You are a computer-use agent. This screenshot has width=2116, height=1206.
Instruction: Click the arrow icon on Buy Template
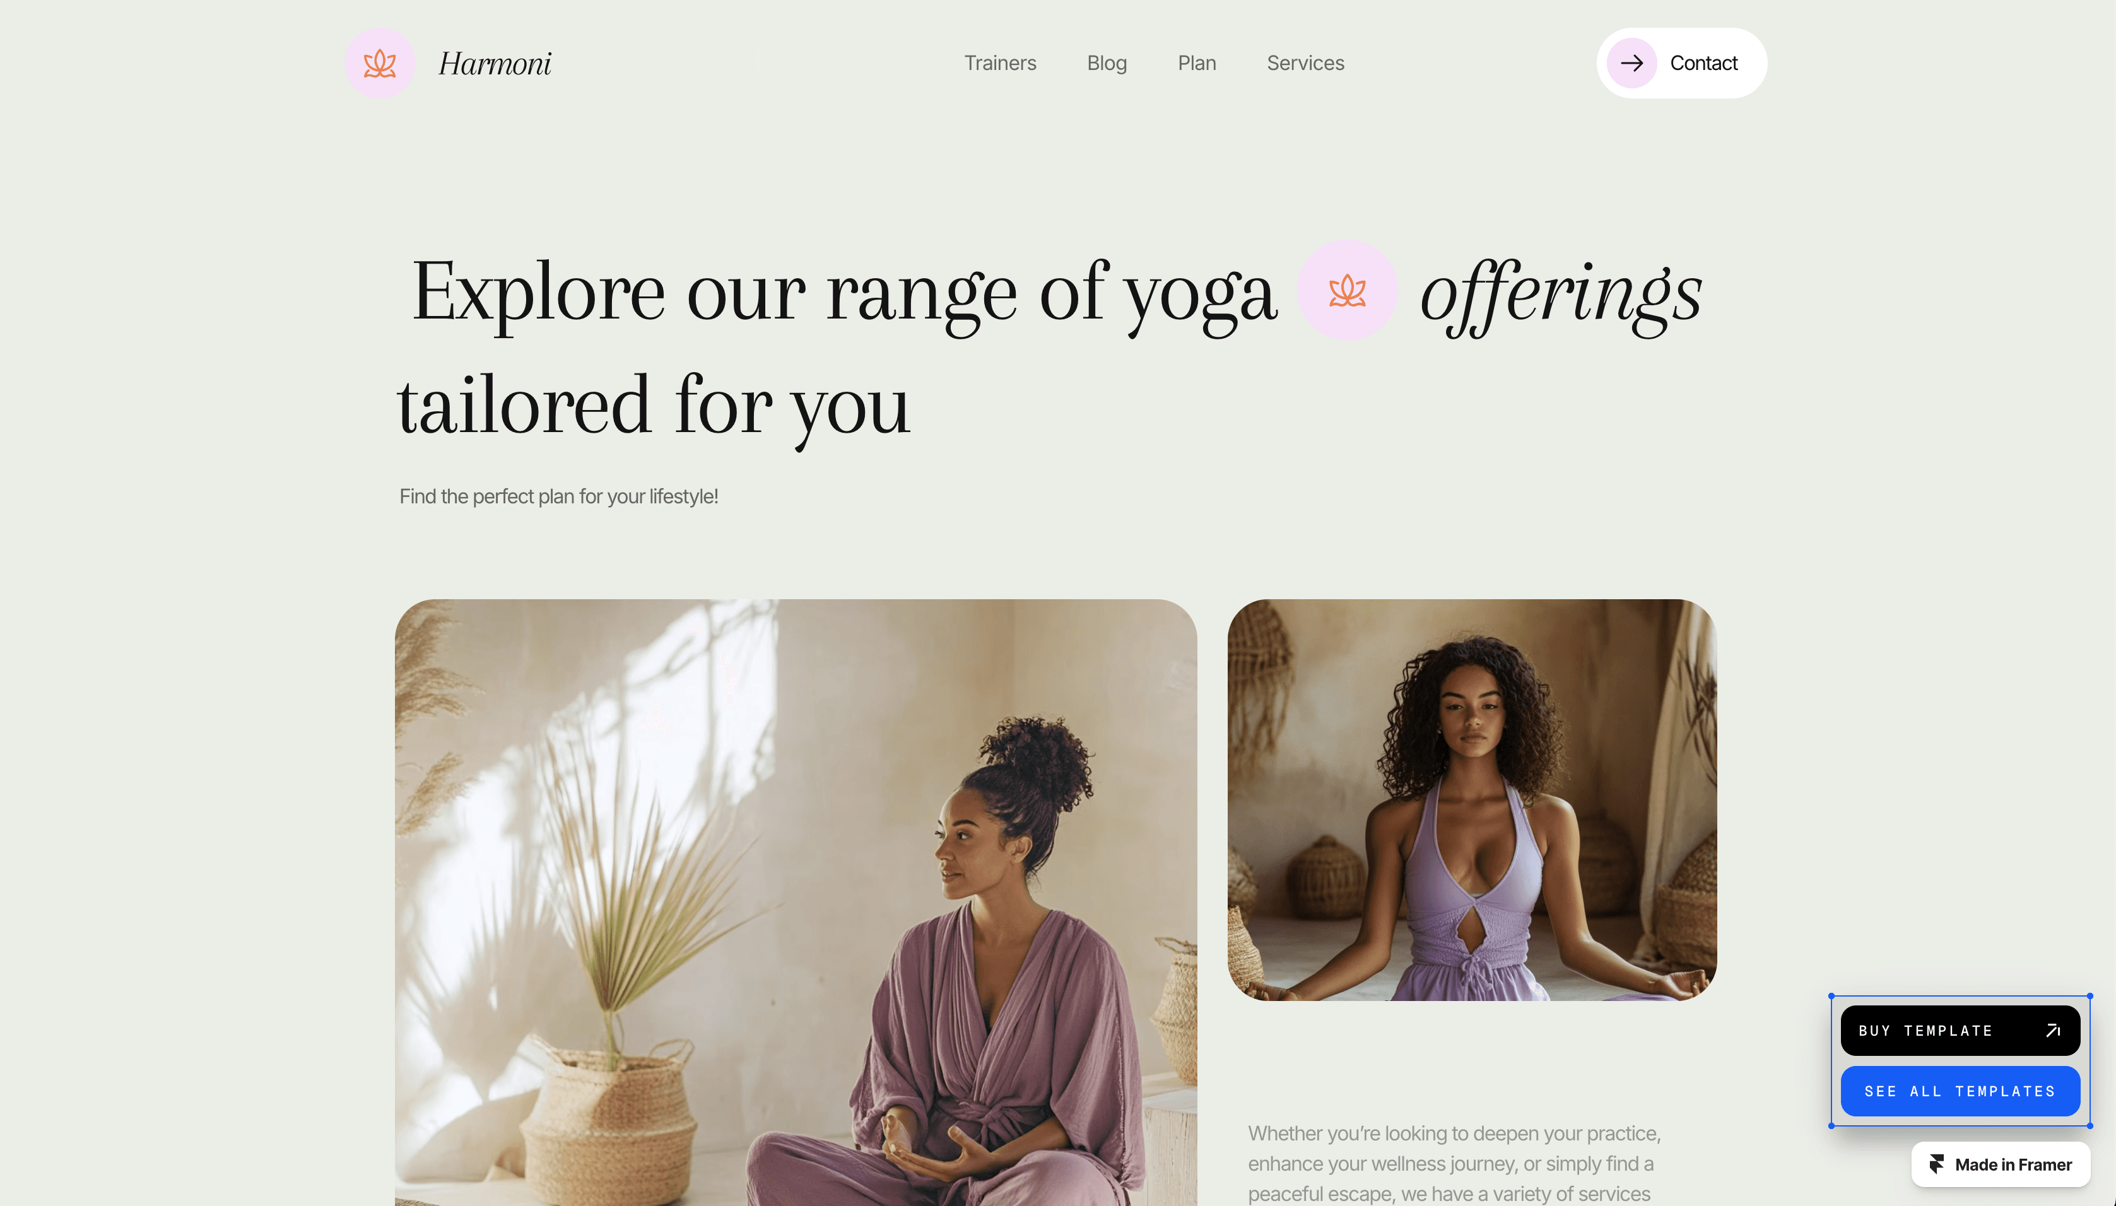pos(2053,1031)
